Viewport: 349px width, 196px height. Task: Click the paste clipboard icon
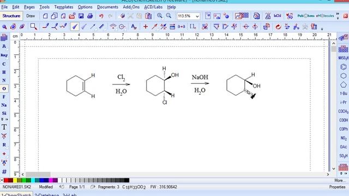tap(148, 16)
